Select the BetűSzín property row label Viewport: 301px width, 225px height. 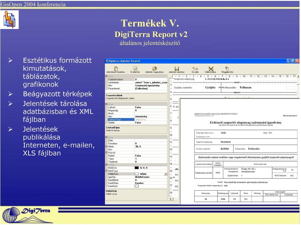[113, 168]
